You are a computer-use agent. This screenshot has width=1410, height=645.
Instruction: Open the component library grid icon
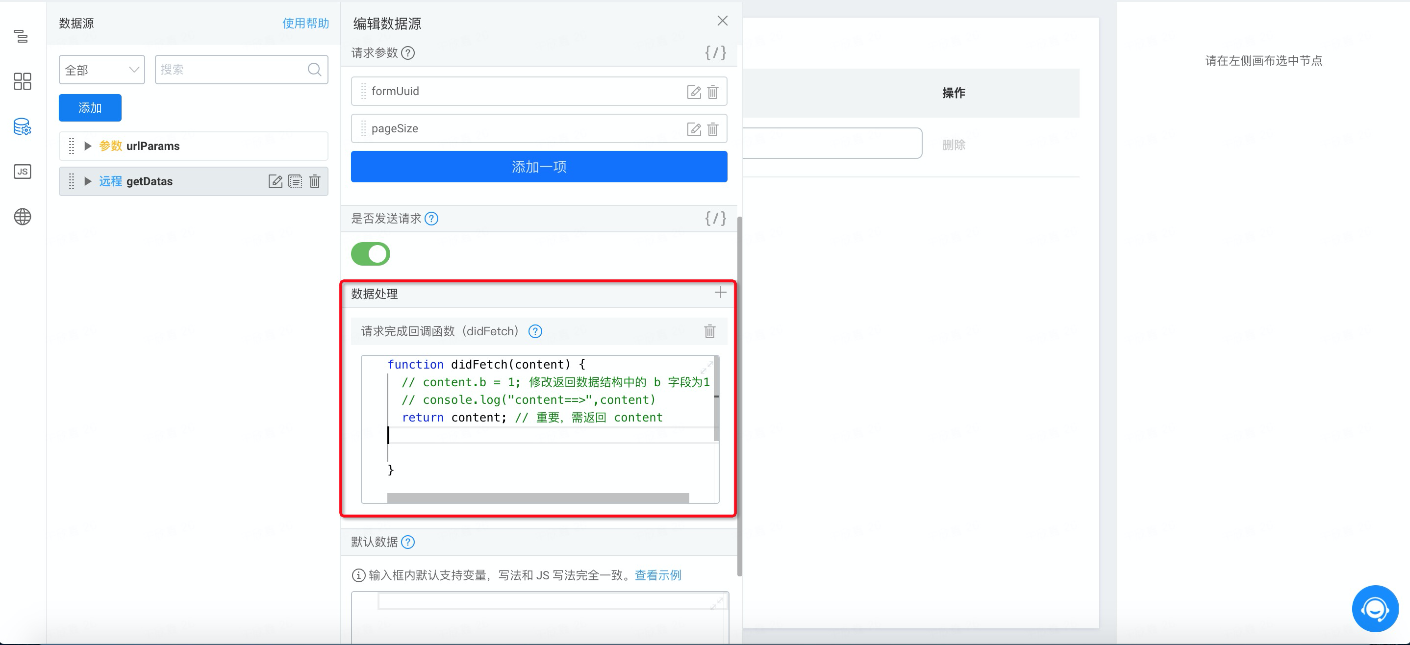point(22,81)
